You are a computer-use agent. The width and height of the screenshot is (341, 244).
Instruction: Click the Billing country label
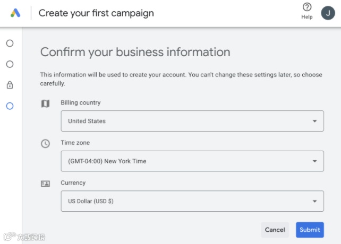point(81,103)
